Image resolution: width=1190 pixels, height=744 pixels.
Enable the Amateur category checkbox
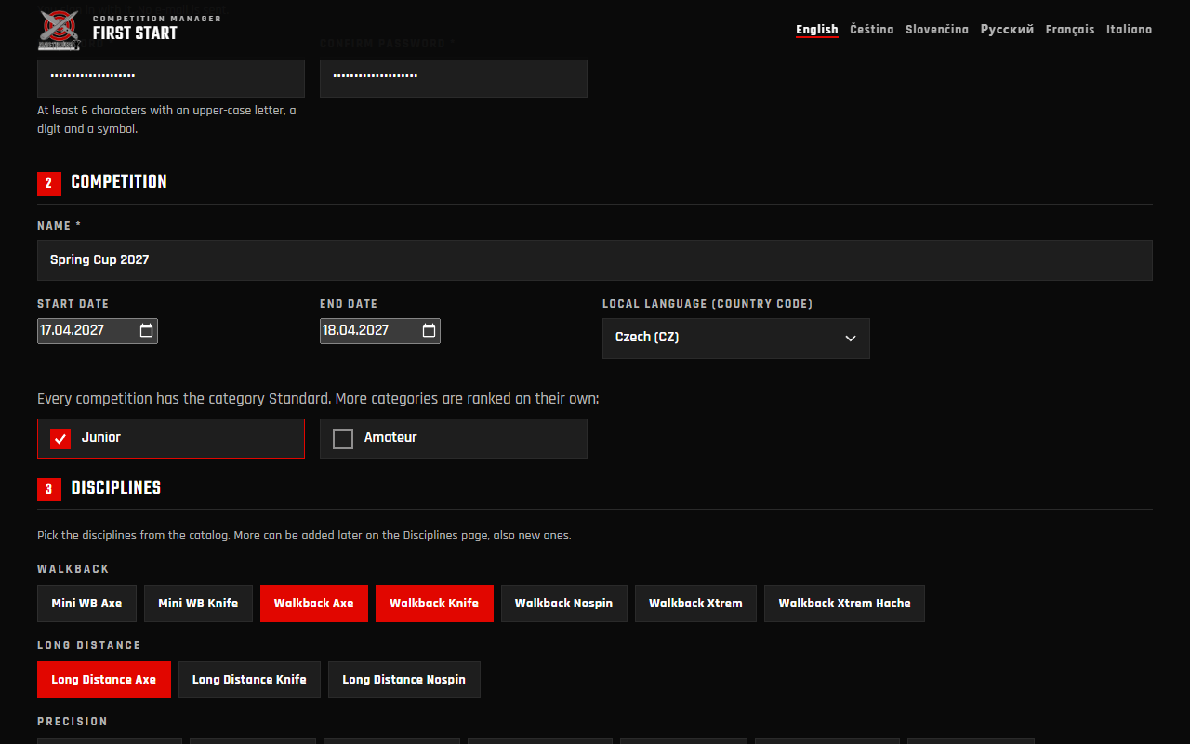(343, 439)
